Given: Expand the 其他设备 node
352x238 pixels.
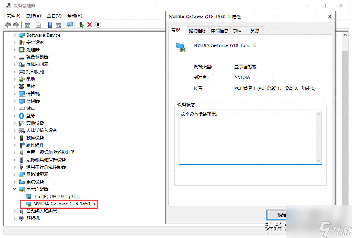Looking at the screenshot, I should coord(15,123).
